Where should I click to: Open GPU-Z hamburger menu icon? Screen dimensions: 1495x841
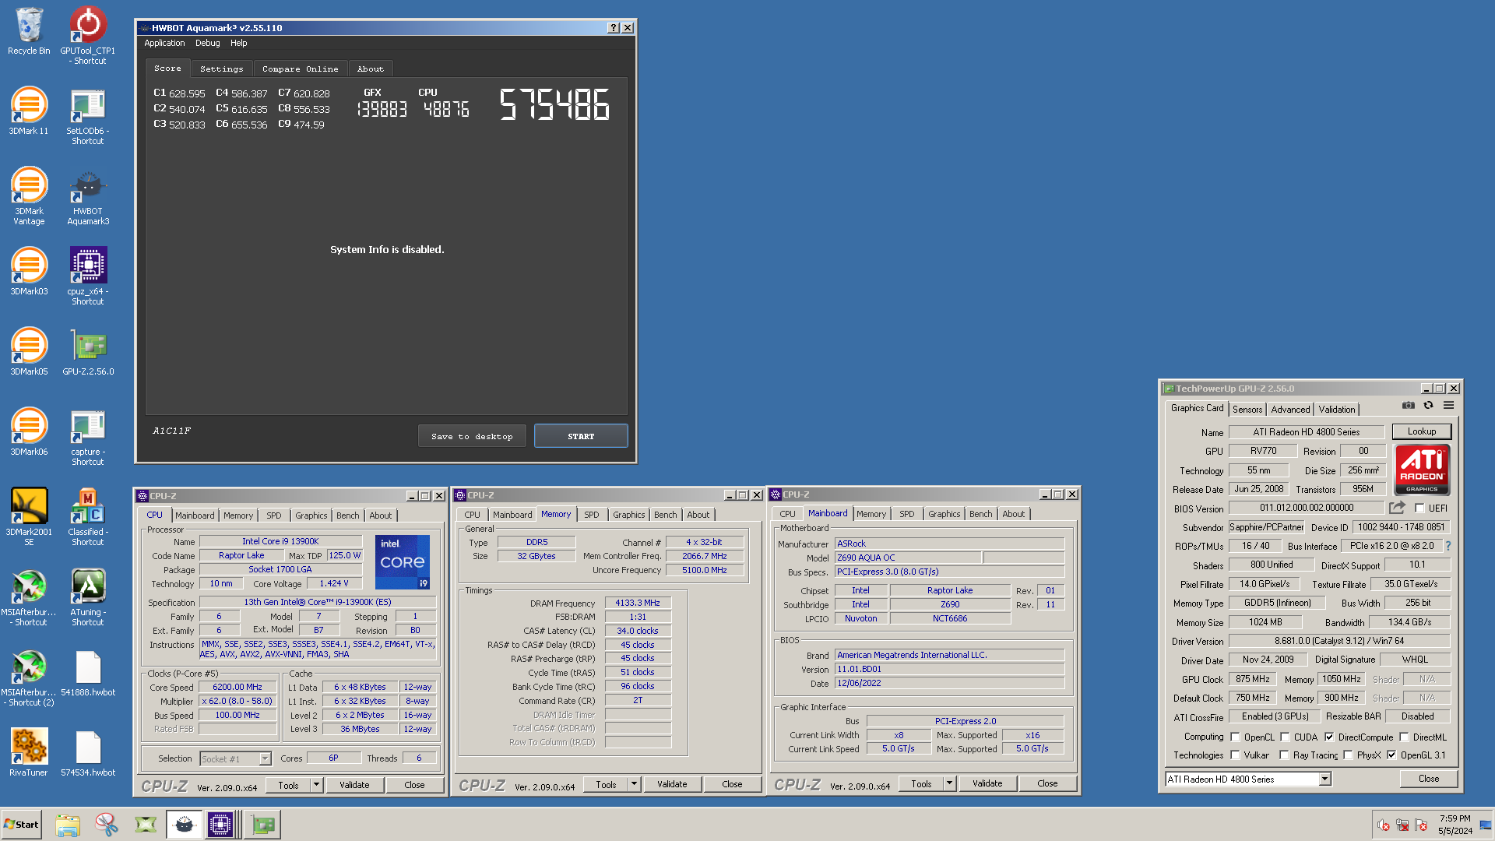click(1448, 405)
